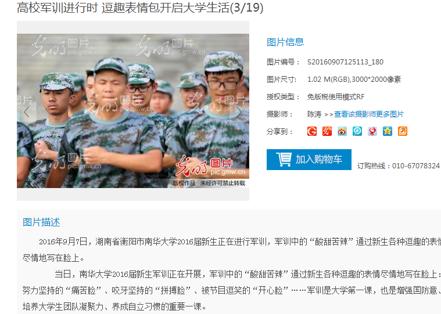The width and height of the screenshot is (441, 314).
Task: Click the 图片描述 section heading
Action: tap(41, 222)
